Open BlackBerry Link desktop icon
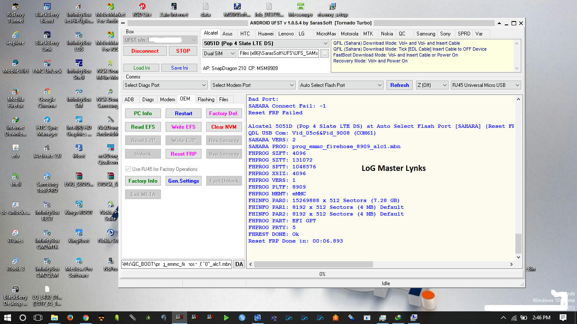 (x=47, y=41)
